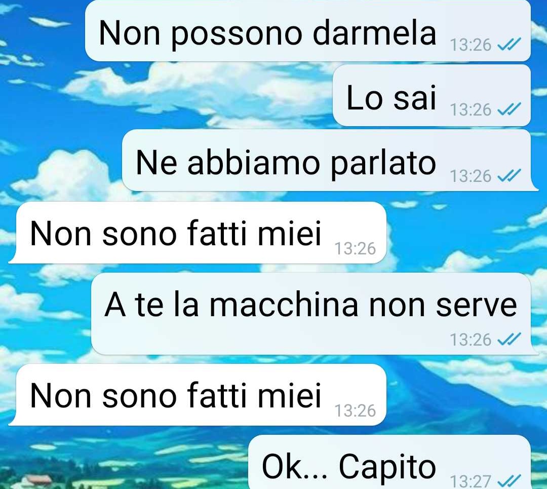Tap the 'Non possono darmela' message bubble
The image size is (547, 489).
tap(308, 31)
